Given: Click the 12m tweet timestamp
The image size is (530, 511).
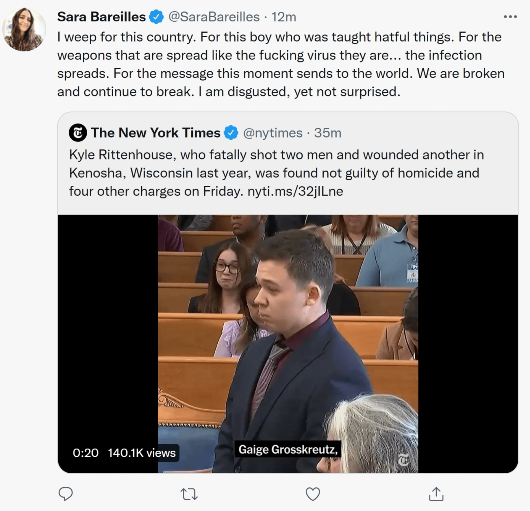Looking at the screenshot, I should pyautogui.click(x=284, y=17).
